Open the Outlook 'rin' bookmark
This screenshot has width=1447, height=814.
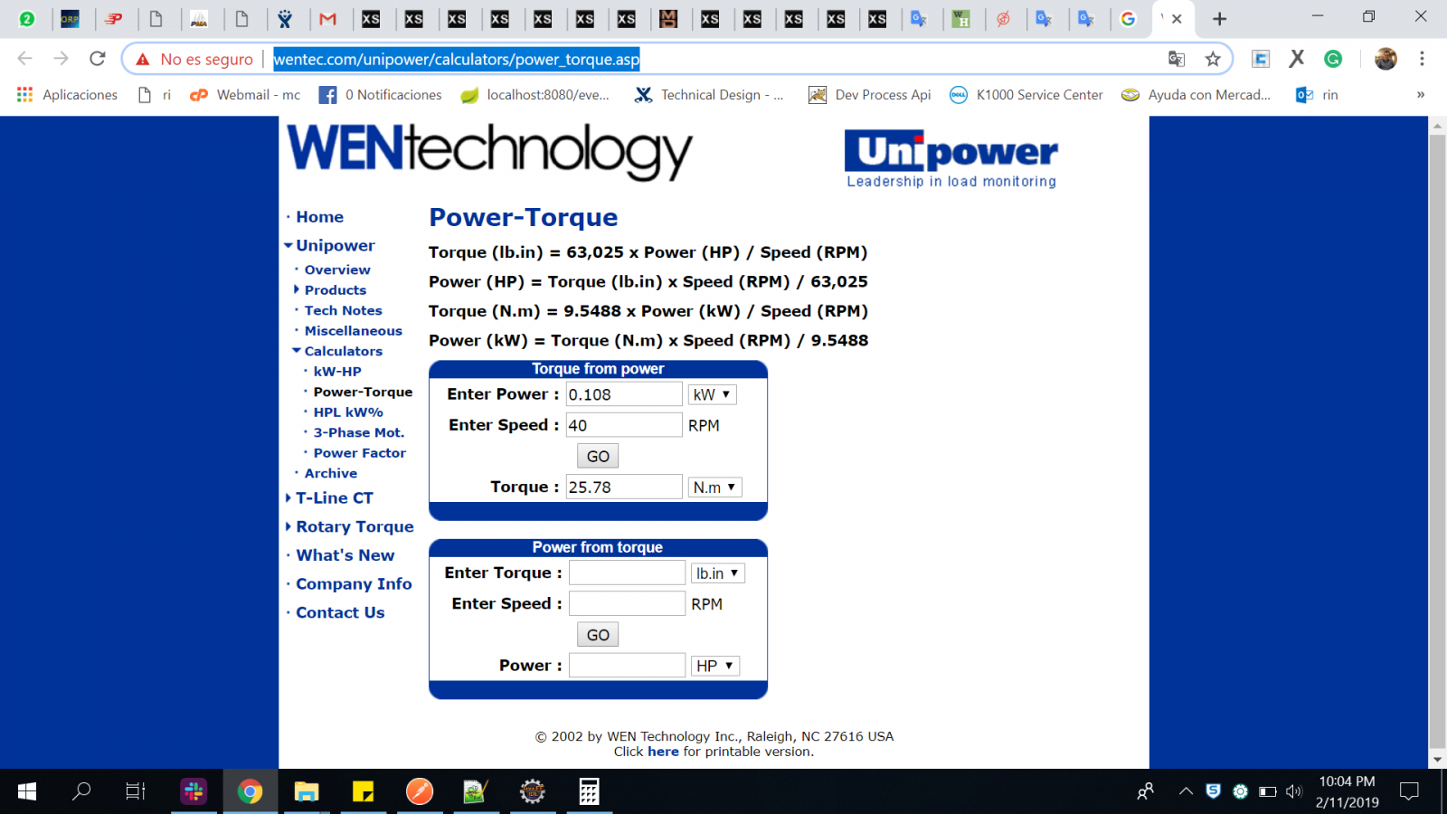pyautogui.click(x=1317, y=95)
